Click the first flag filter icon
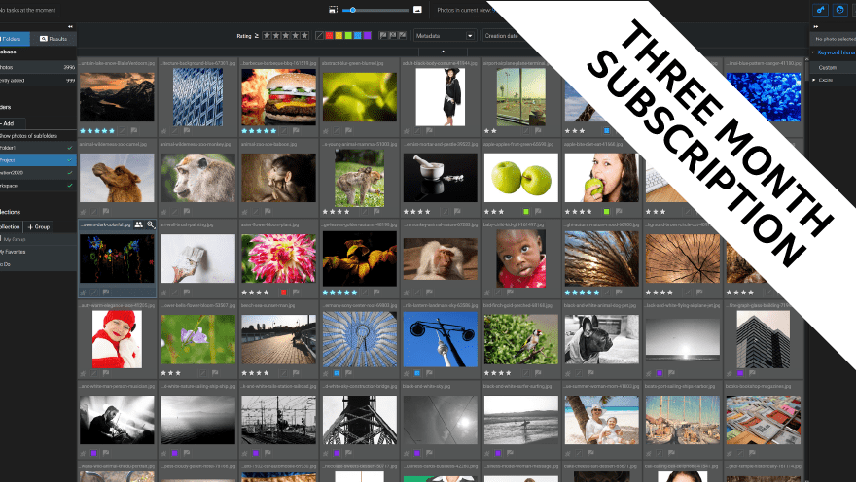 point(383,35)
